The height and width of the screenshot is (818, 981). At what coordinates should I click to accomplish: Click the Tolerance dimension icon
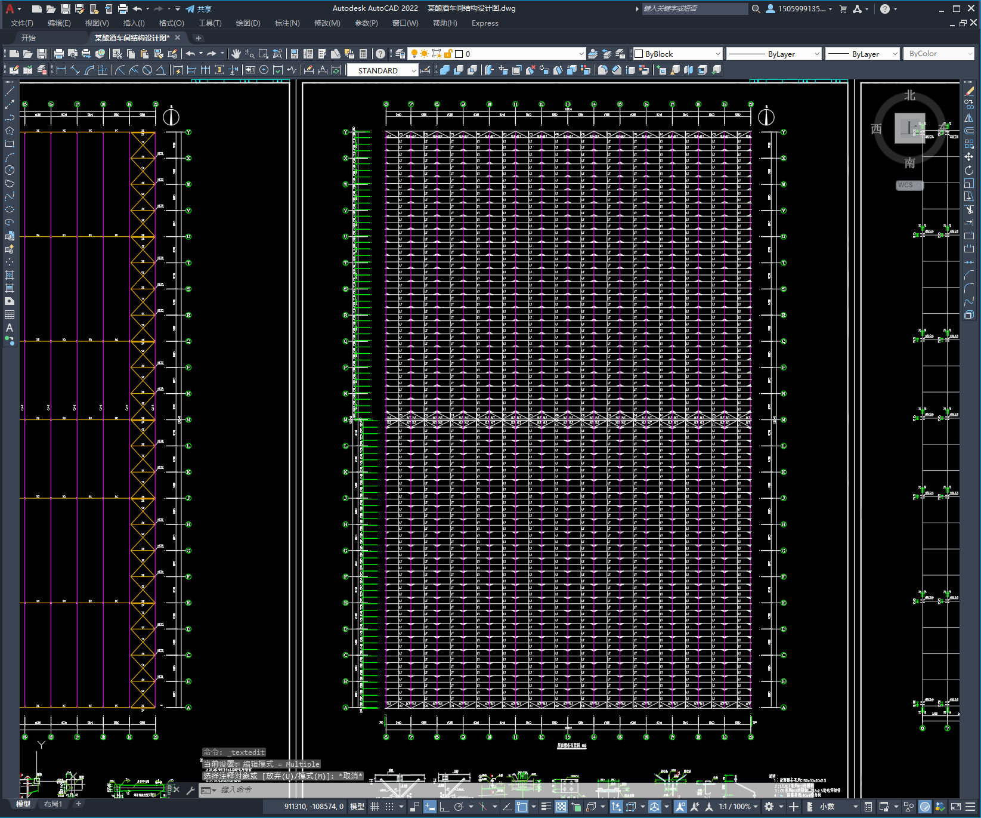pyautogui.click(x=250, y=70)
